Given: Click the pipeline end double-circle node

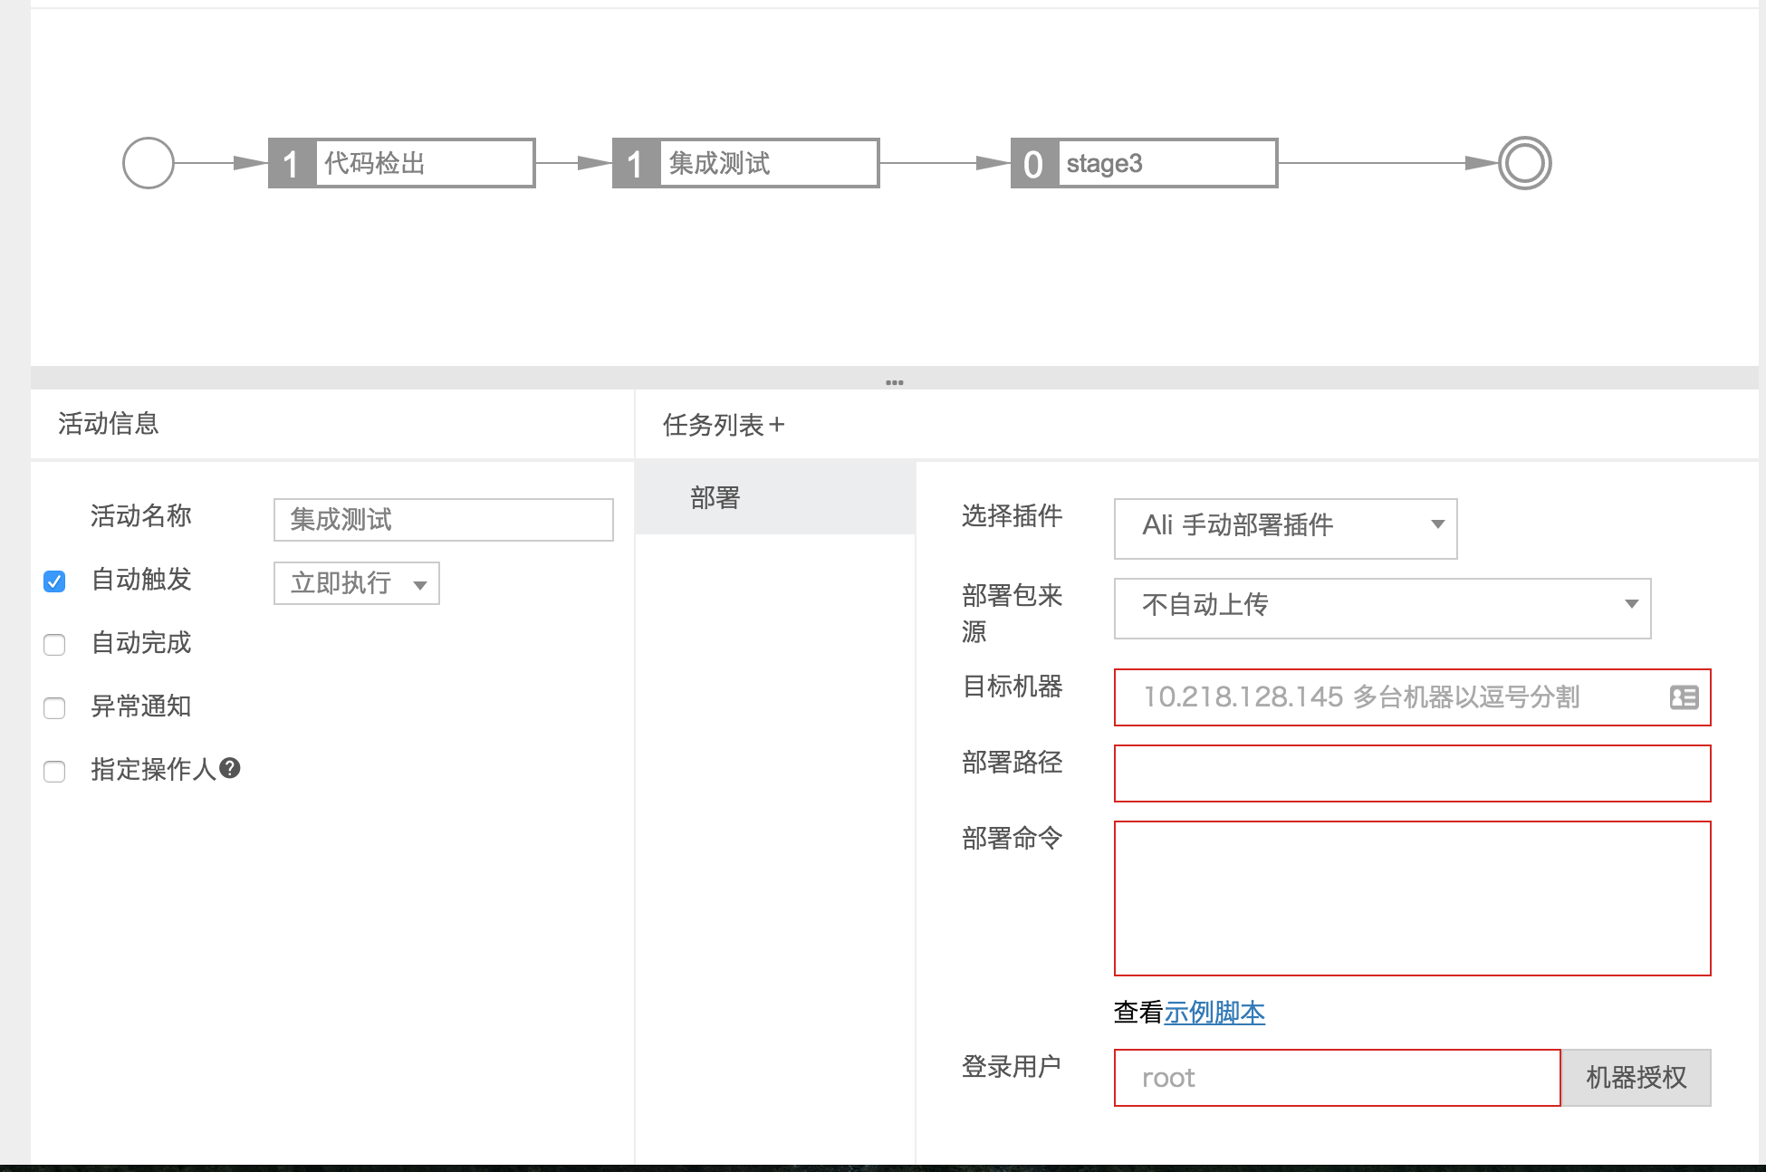Looking at the screenshot, I should pos(1525,163).
